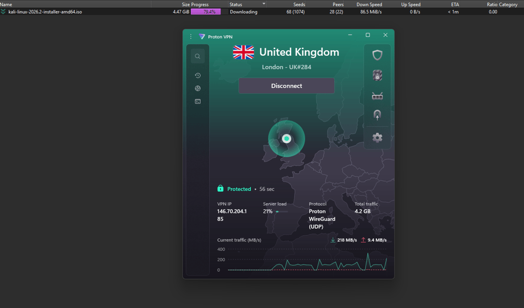The width and height of the screenshot is (524, 308).
Task: Open Proton VPN settings gear
Action: (377, 138)
